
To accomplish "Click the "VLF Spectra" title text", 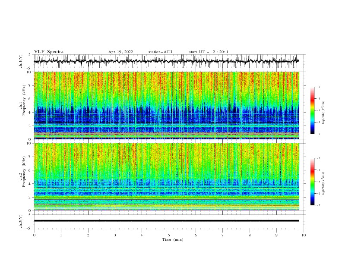I will tap(49, 52).
